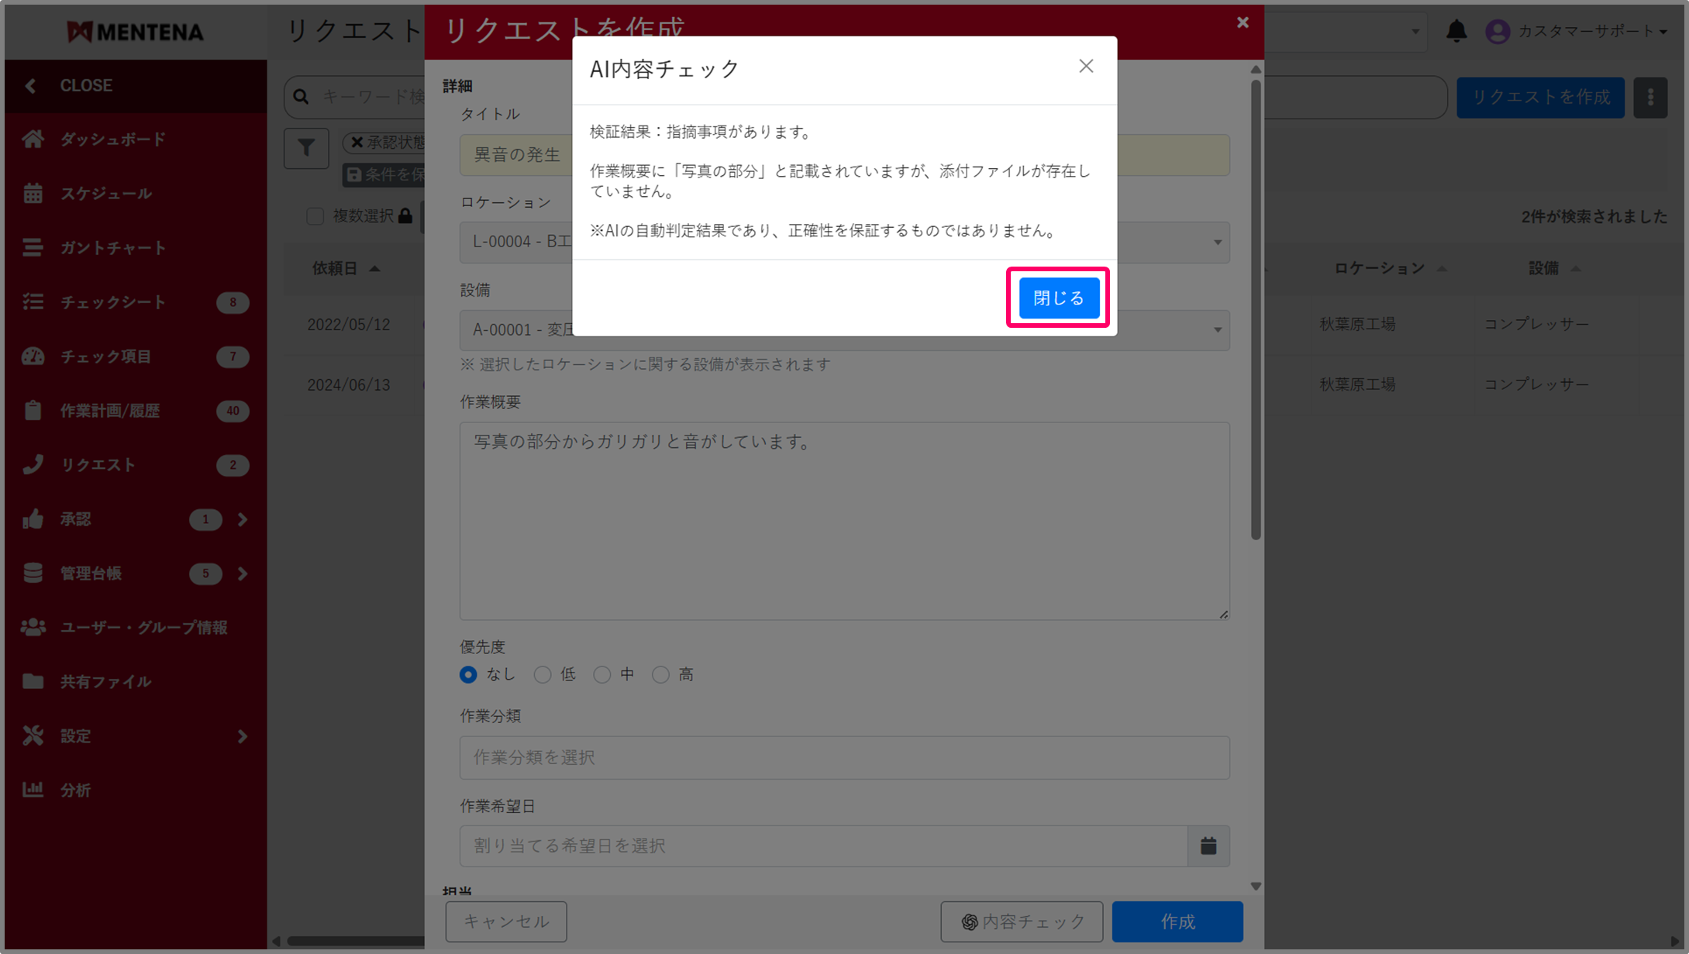Click the notification bell icon
Screen dimensions: 1689x954
click(1456, 31)
